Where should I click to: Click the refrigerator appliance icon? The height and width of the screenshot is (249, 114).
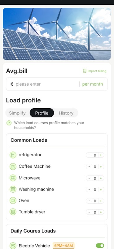click(x=13, y=155)
